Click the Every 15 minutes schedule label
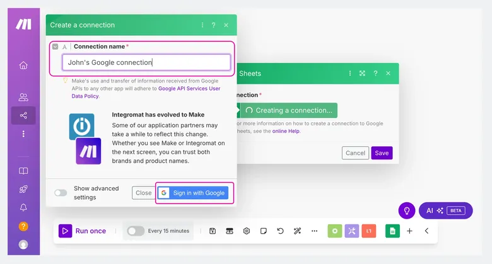The width and height of the screenshot is (492, 264). 168,231
